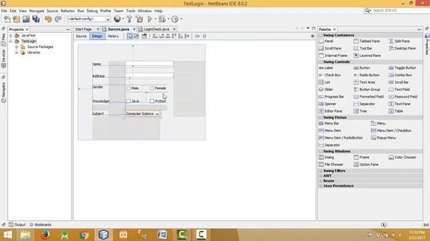Switch to the Start Page tab

[83, 29]
